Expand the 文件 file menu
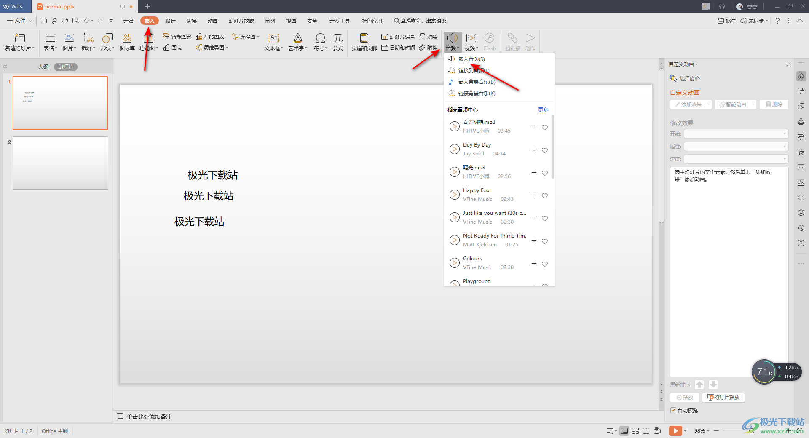This screenshot has height=438, width=809. [x=19, y=21]
